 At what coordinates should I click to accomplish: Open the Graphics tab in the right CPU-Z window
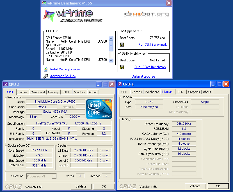(194, 92)
